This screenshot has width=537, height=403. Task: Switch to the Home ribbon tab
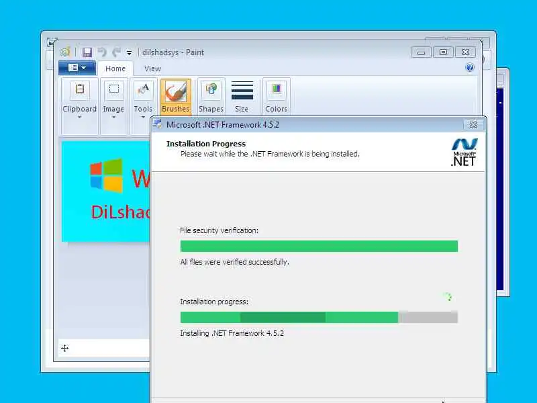(x=115, y=69)
